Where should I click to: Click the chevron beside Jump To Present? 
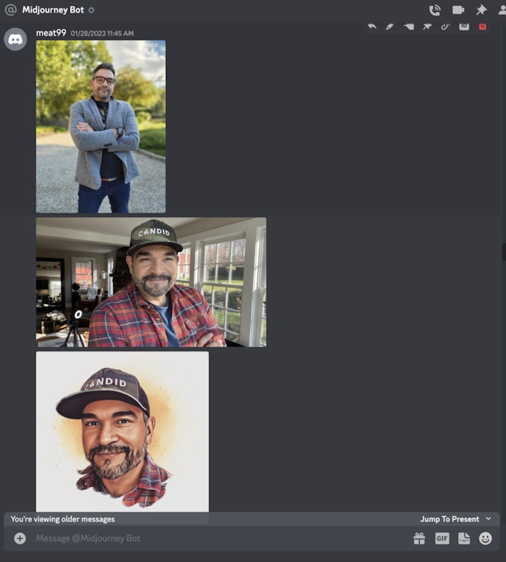tap(488, 519)
